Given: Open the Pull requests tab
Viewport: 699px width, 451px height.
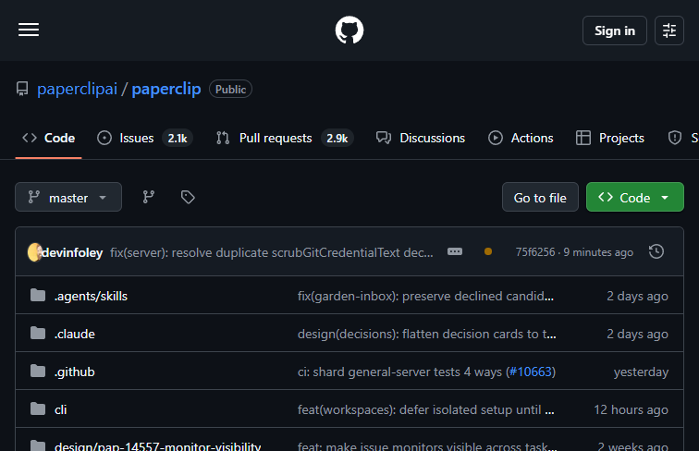Looking at the screenshot, I should coord(285,138).
